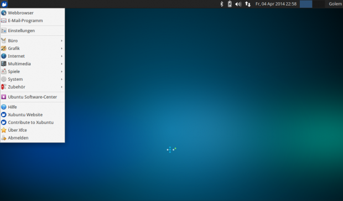This screenshot has height=201, width=343.
Task: Open Einstellungen from the menu
Action: coord(33,30)
